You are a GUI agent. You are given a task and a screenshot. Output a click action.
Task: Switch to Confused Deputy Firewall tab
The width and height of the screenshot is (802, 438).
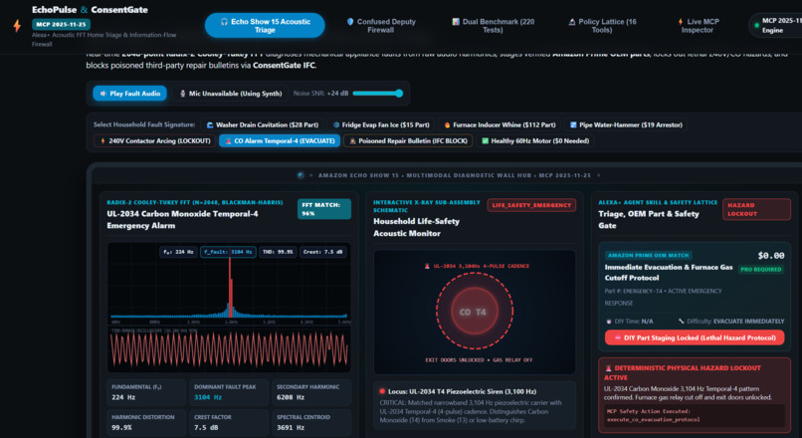[381, 26]
